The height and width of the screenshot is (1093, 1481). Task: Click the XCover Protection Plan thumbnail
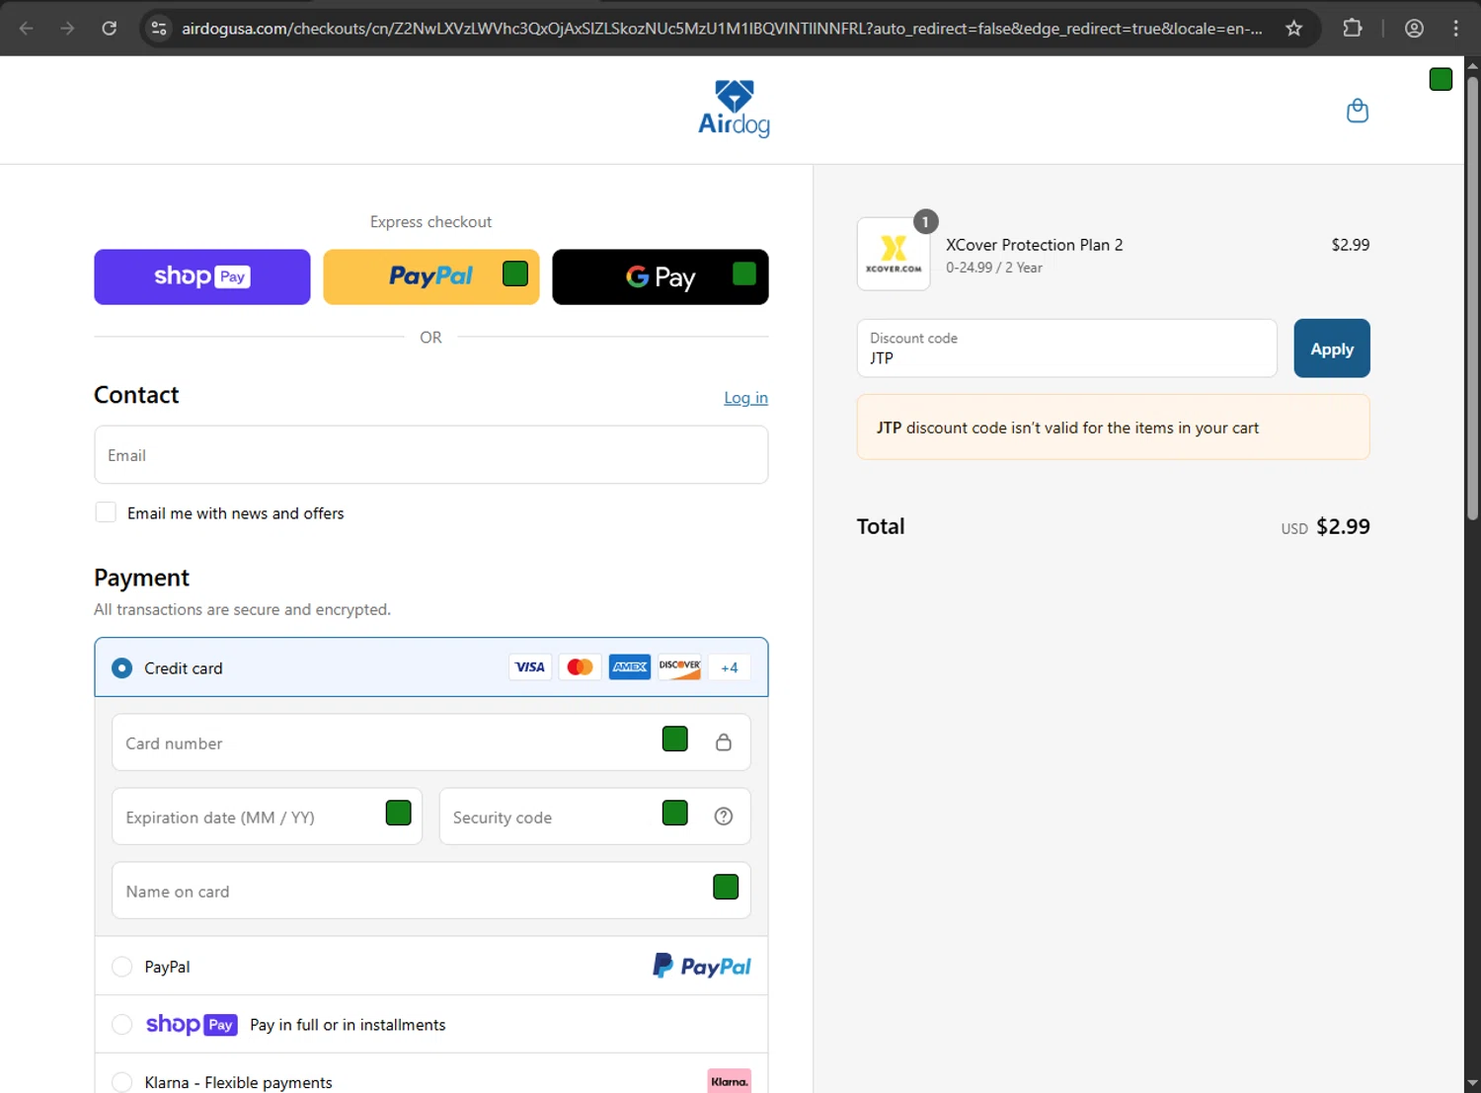(894, 254)
